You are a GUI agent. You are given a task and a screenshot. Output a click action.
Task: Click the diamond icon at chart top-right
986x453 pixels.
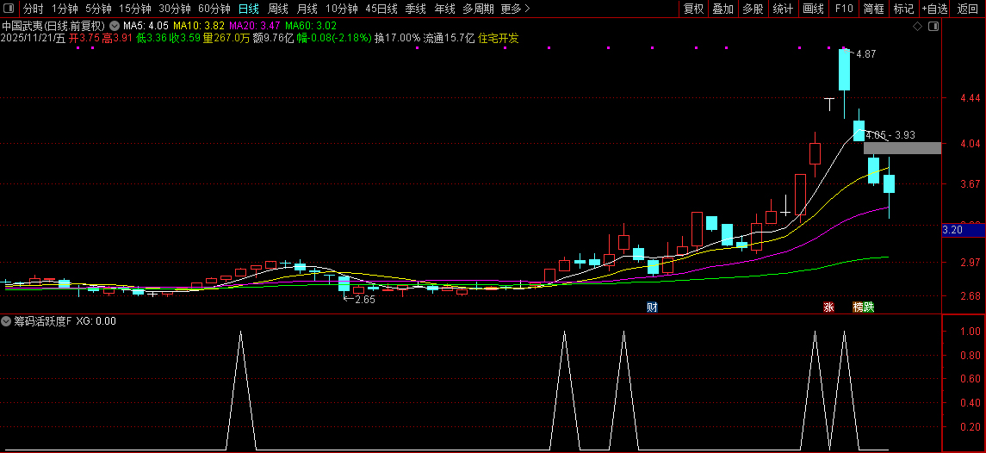pyautogui.click(x=918, y=27)
